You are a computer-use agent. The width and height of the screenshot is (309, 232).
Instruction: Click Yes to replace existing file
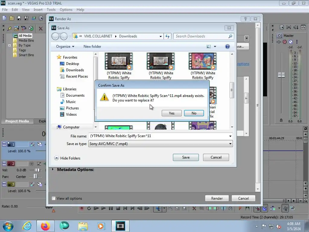click(x=172, y=113)
